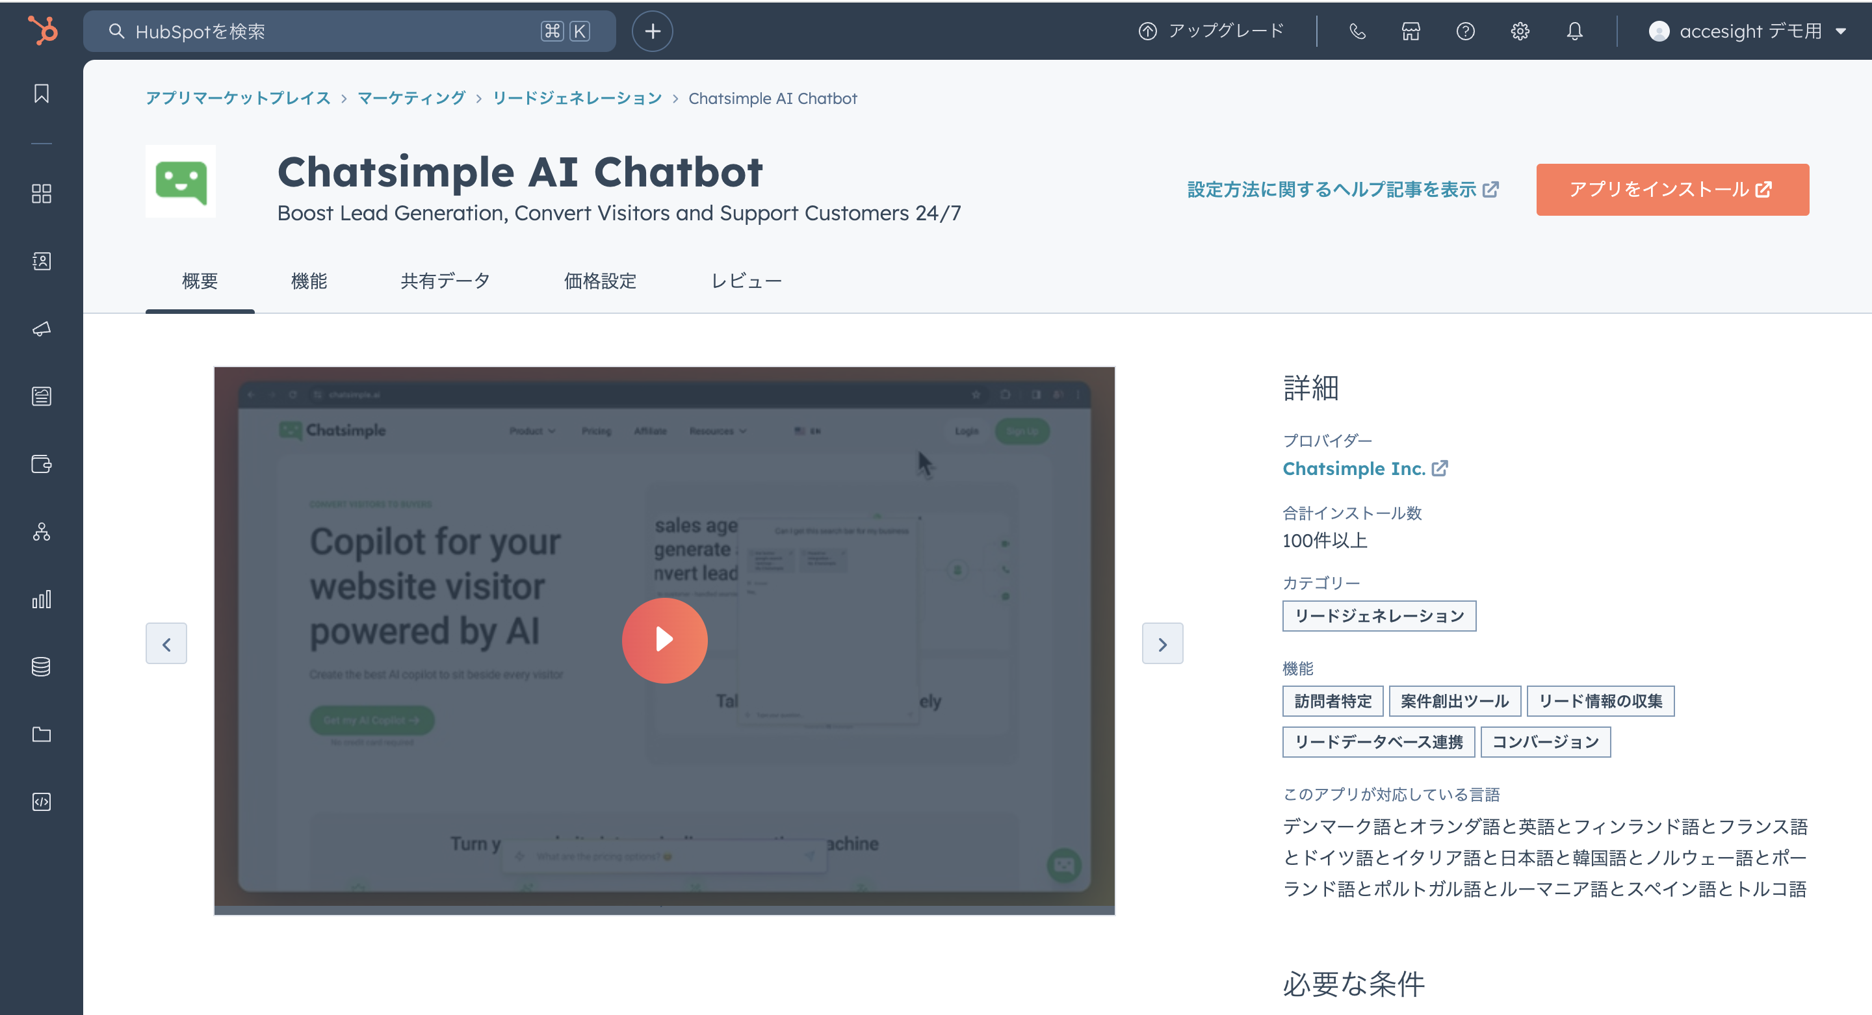
Task: Open the workspaces grid icon in sidebar
Action: coord(42,193)
